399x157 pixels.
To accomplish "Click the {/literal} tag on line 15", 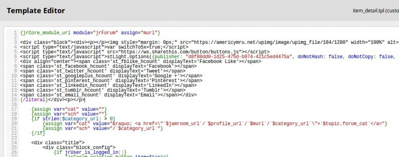I will tap(33, 100).
